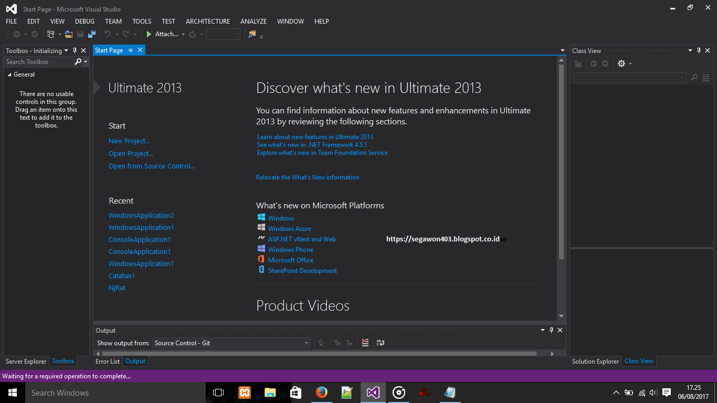
Task: Click the Search Windows taskbar box
Action: click(115, 393)
